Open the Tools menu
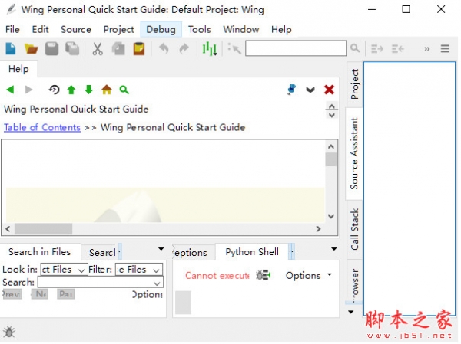 pyautogui.click(x=199, y=30)
